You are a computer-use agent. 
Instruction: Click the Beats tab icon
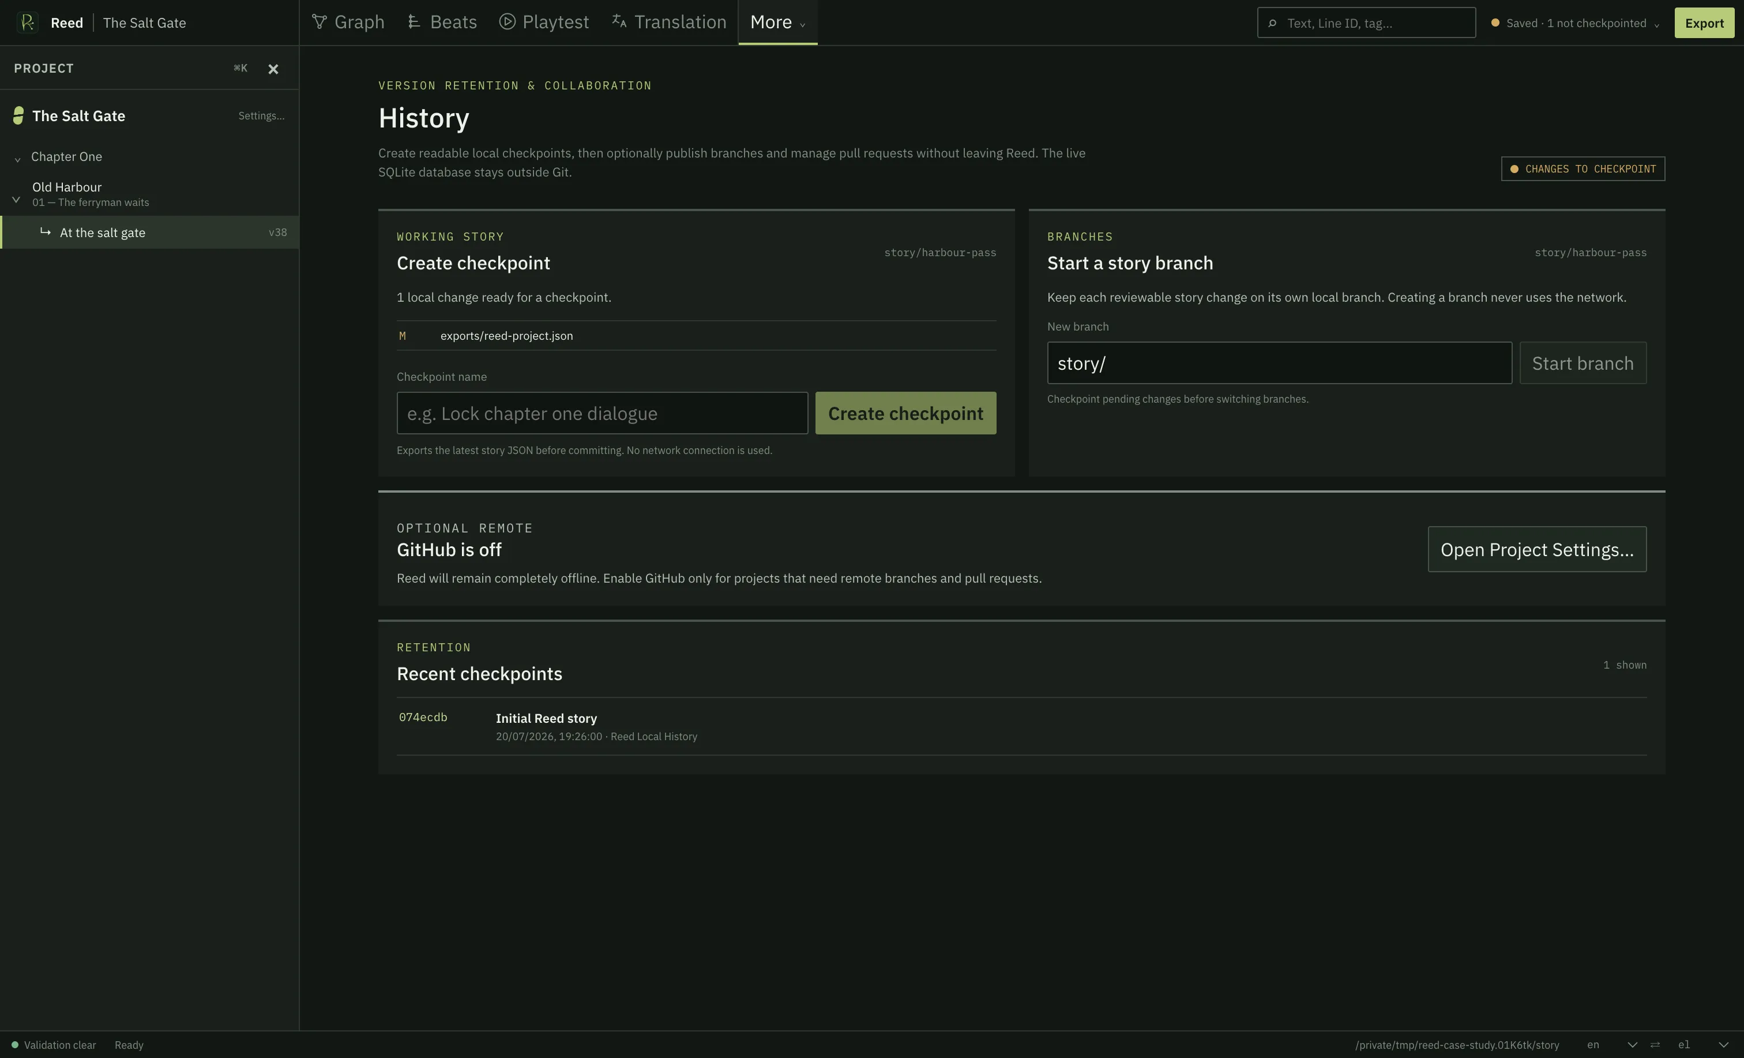point(414,22)
